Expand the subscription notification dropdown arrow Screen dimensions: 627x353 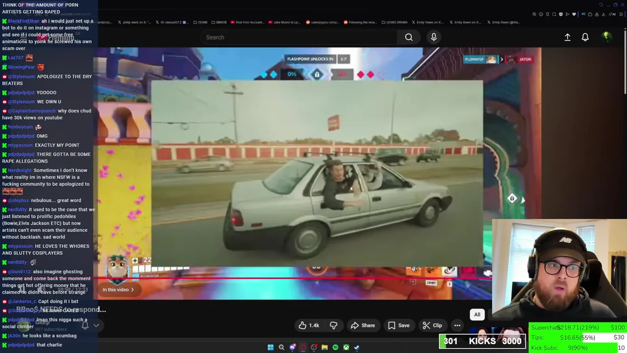pyautogui.click(x=96, y=325)
